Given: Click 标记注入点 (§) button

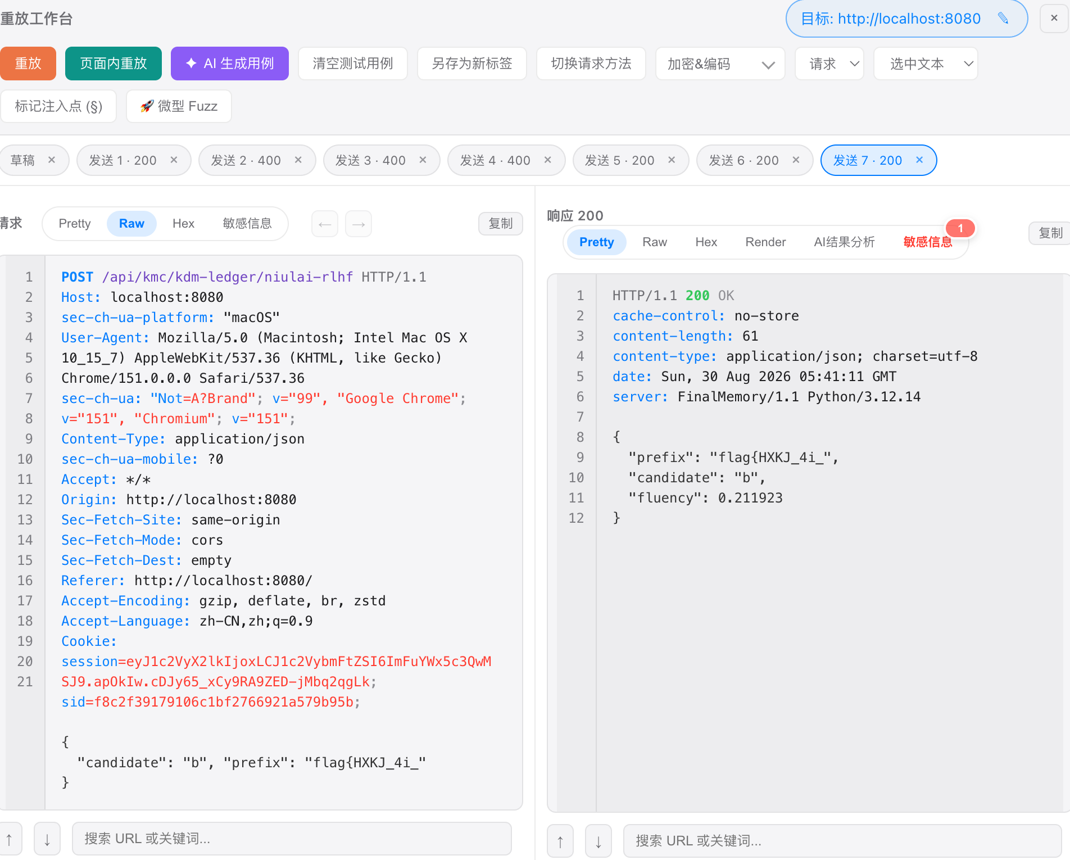Looking at the screenshot, I should tap(58, 106).
